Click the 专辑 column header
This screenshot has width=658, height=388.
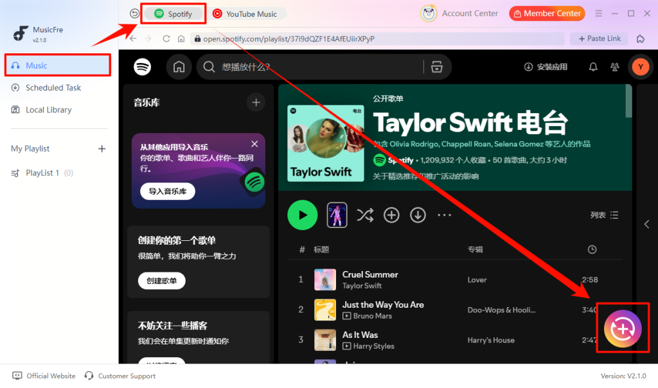click(x=475, y=250)
